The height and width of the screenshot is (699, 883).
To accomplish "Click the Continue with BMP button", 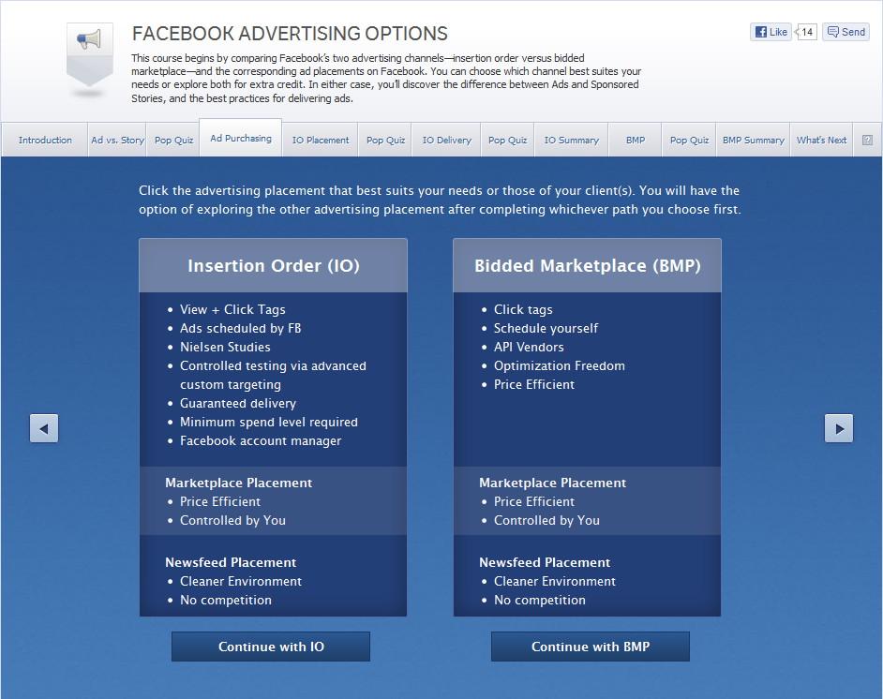I will 591,647.
